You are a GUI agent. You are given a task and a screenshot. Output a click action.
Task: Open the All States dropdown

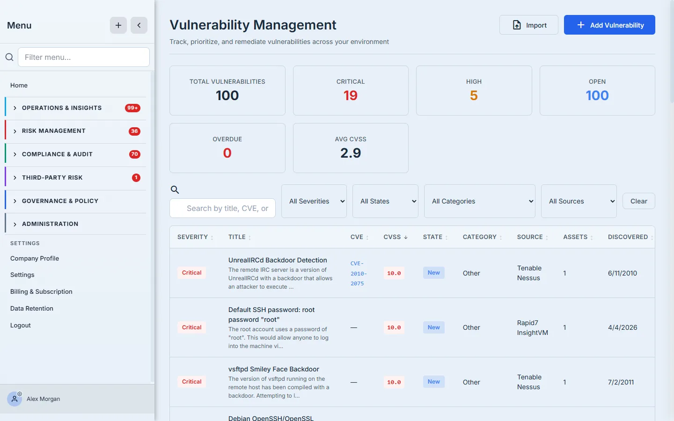pos(385,201)
